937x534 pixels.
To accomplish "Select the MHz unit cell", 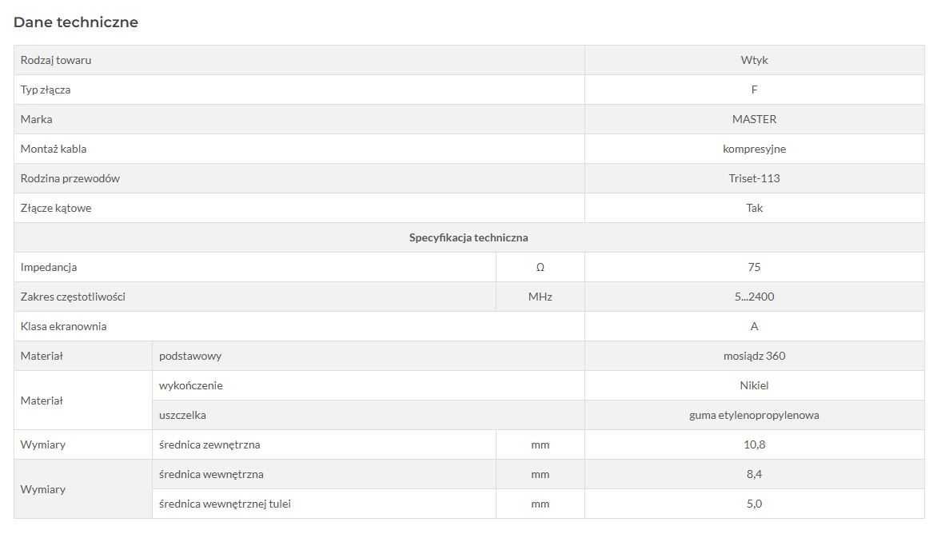I will pos(540,297).
